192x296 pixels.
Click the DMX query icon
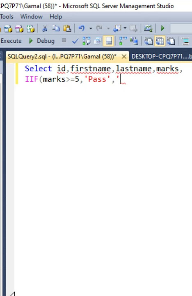click(19, 28)
